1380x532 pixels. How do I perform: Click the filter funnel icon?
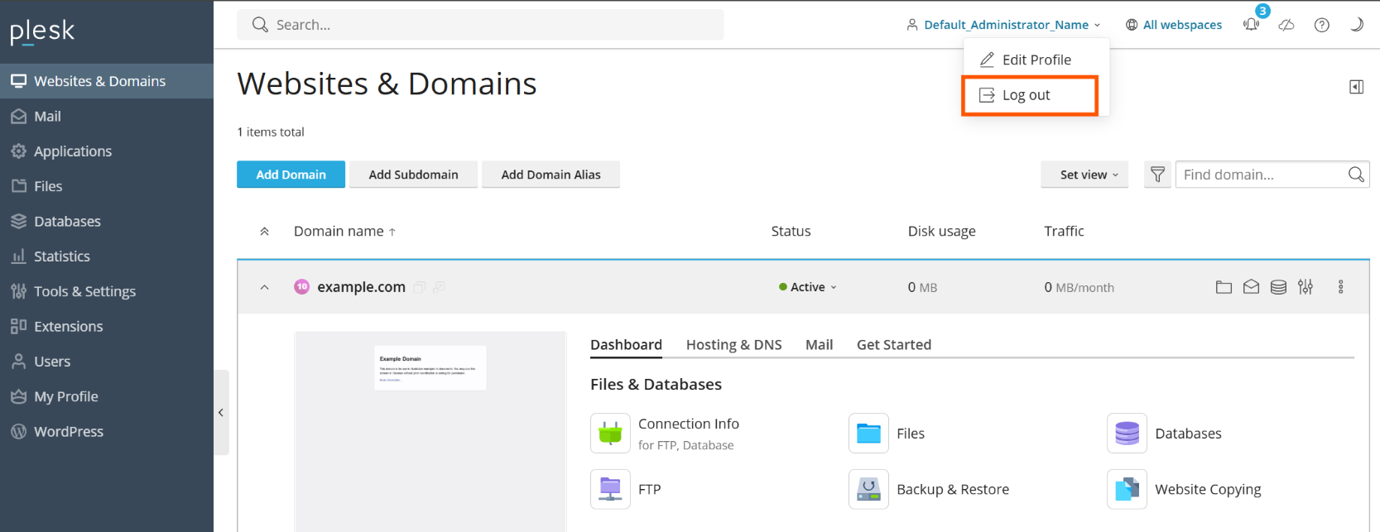(x=1157, y=175)
